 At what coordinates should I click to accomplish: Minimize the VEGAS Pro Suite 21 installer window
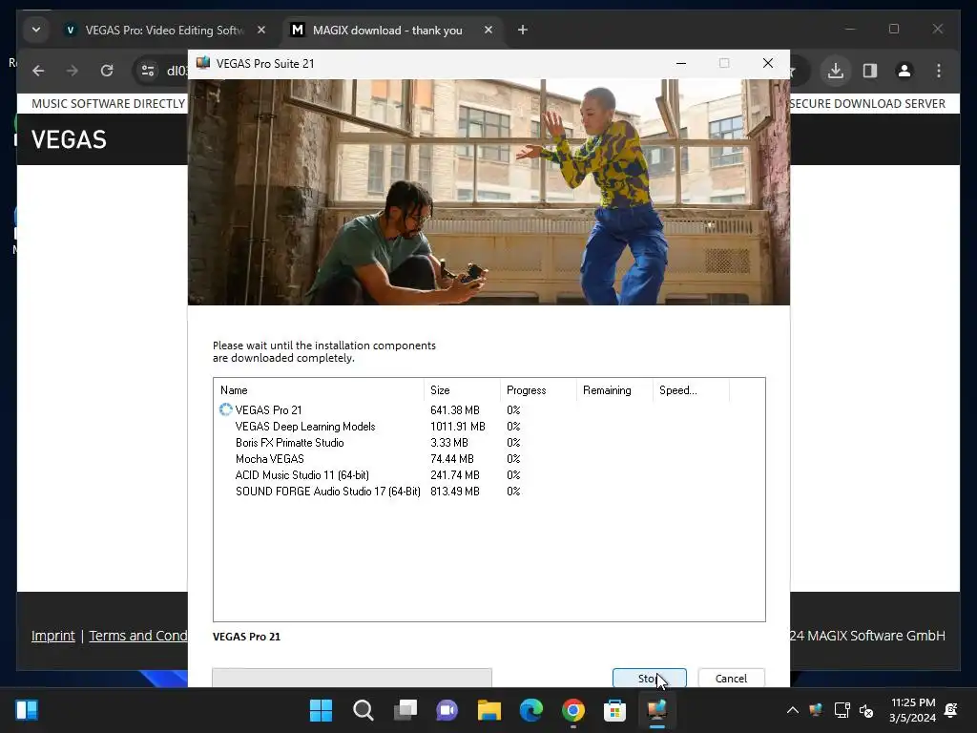(681, 64)
